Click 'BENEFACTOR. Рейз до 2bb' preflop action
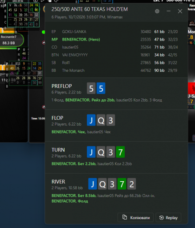 click(x=90, y=100)
